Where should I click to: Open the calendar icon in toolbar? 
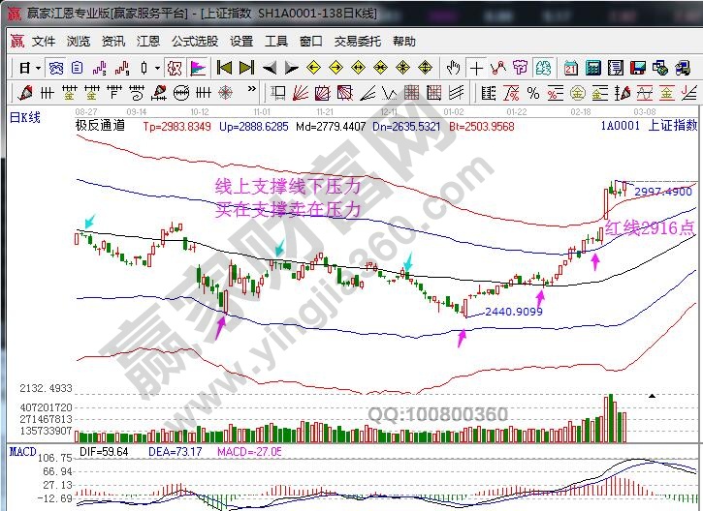click(x=571, y=68)
